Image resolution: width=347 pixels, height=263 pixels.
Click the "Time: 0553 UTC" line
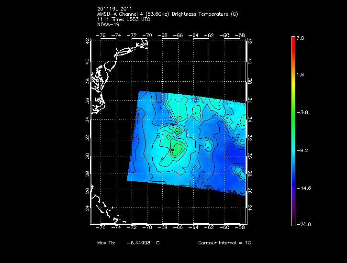tap(131, 19)
